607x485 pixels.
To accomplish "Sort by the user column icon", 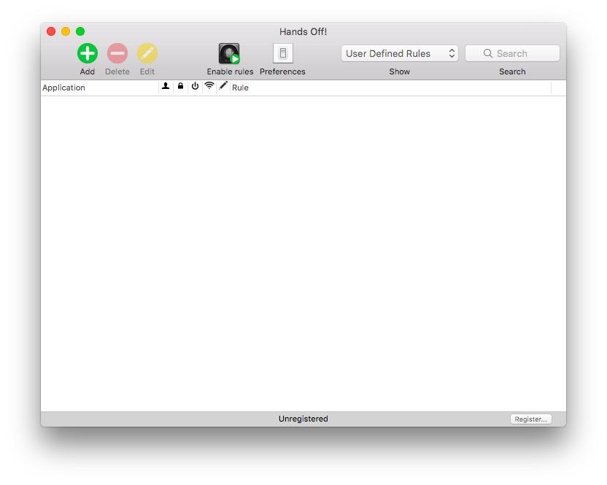I will point(166,86).
